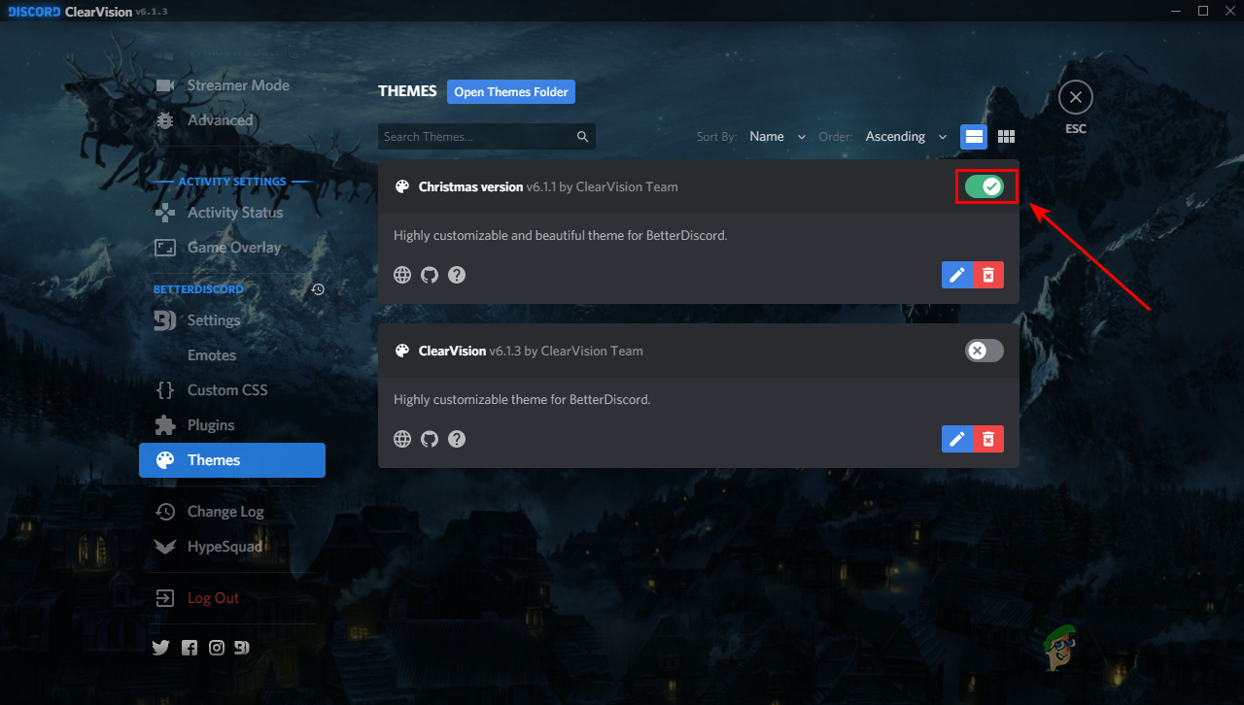The image size is (1244, 705).
Task: Go to Game Overlay settings
Action: tap(232, 248)
